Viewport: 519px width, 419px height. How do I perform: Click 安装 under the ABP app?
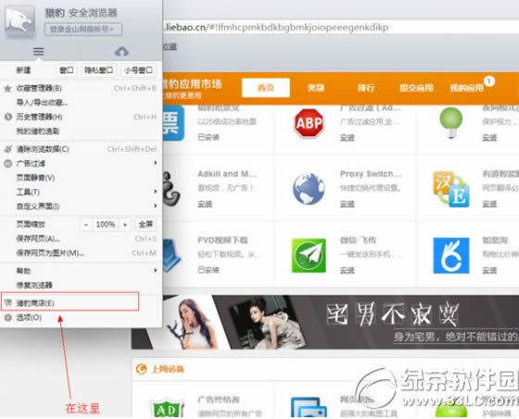(x=348, y=137)
